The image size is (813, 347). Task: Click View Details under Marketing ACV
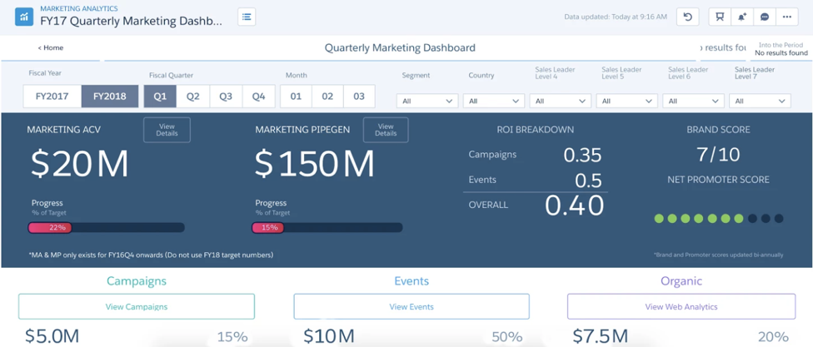point(167,130)
